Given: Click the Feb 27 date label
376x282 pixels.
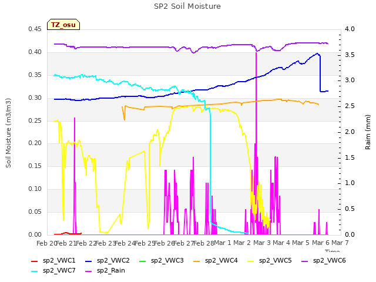Looking at the screenshot, I should coord(183,243).
